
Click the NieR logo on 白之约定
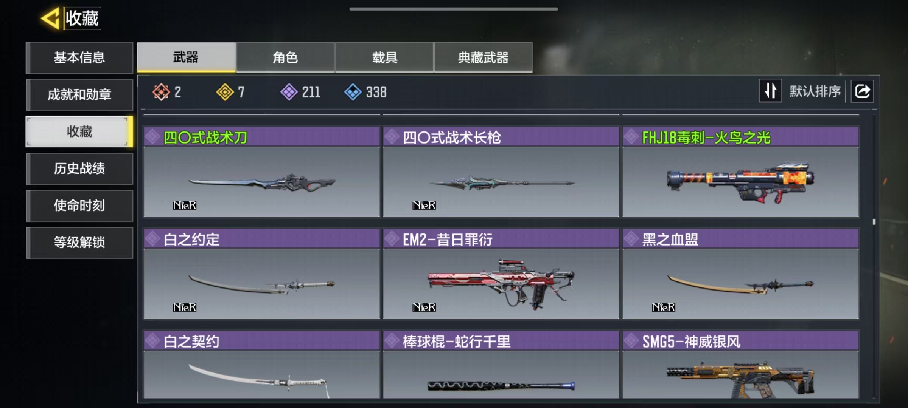[185, 307]
